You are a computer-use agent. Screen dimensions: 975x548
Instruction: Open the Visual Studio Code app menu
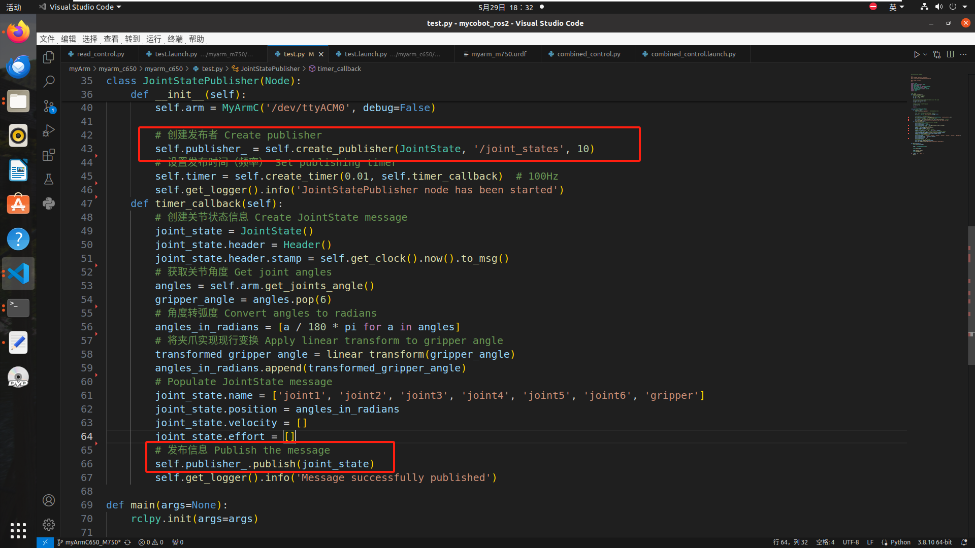(80, 7)
